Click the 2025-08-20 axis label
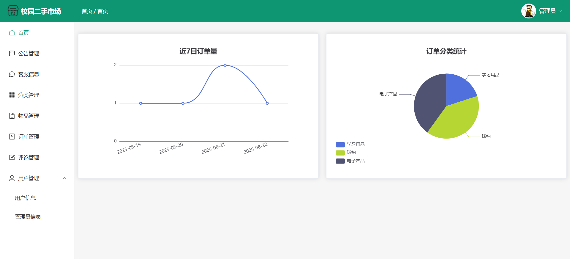 pyautogui.click(x=171, y=148)
